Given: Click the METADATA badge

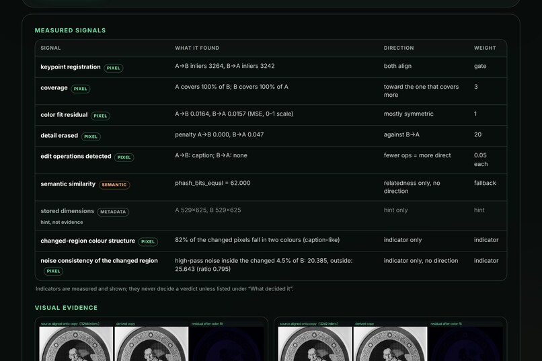Looking at the screenshot, I should tap(113, 212).
